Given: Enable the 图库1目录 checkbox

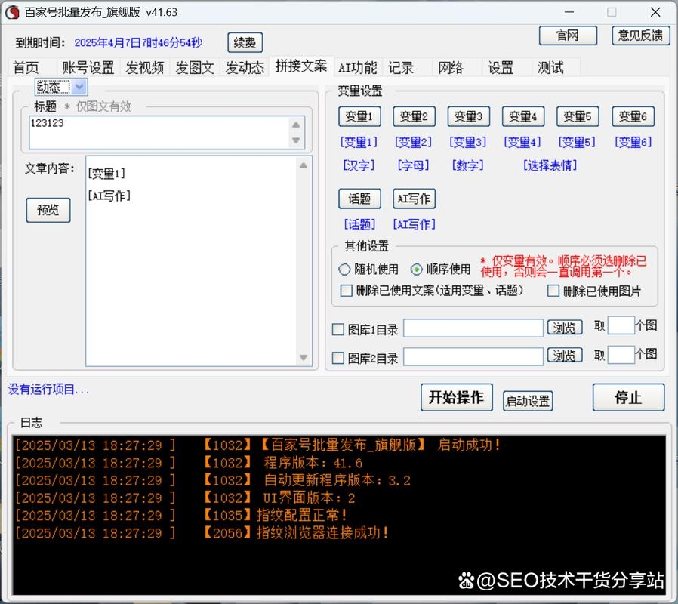Looking at the screenshot, I should pos(338,328).
